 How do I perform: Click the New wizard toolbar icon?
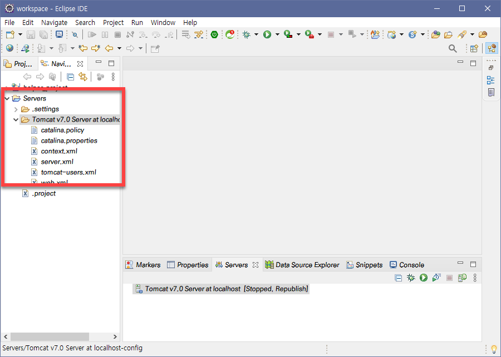point(10,34)
